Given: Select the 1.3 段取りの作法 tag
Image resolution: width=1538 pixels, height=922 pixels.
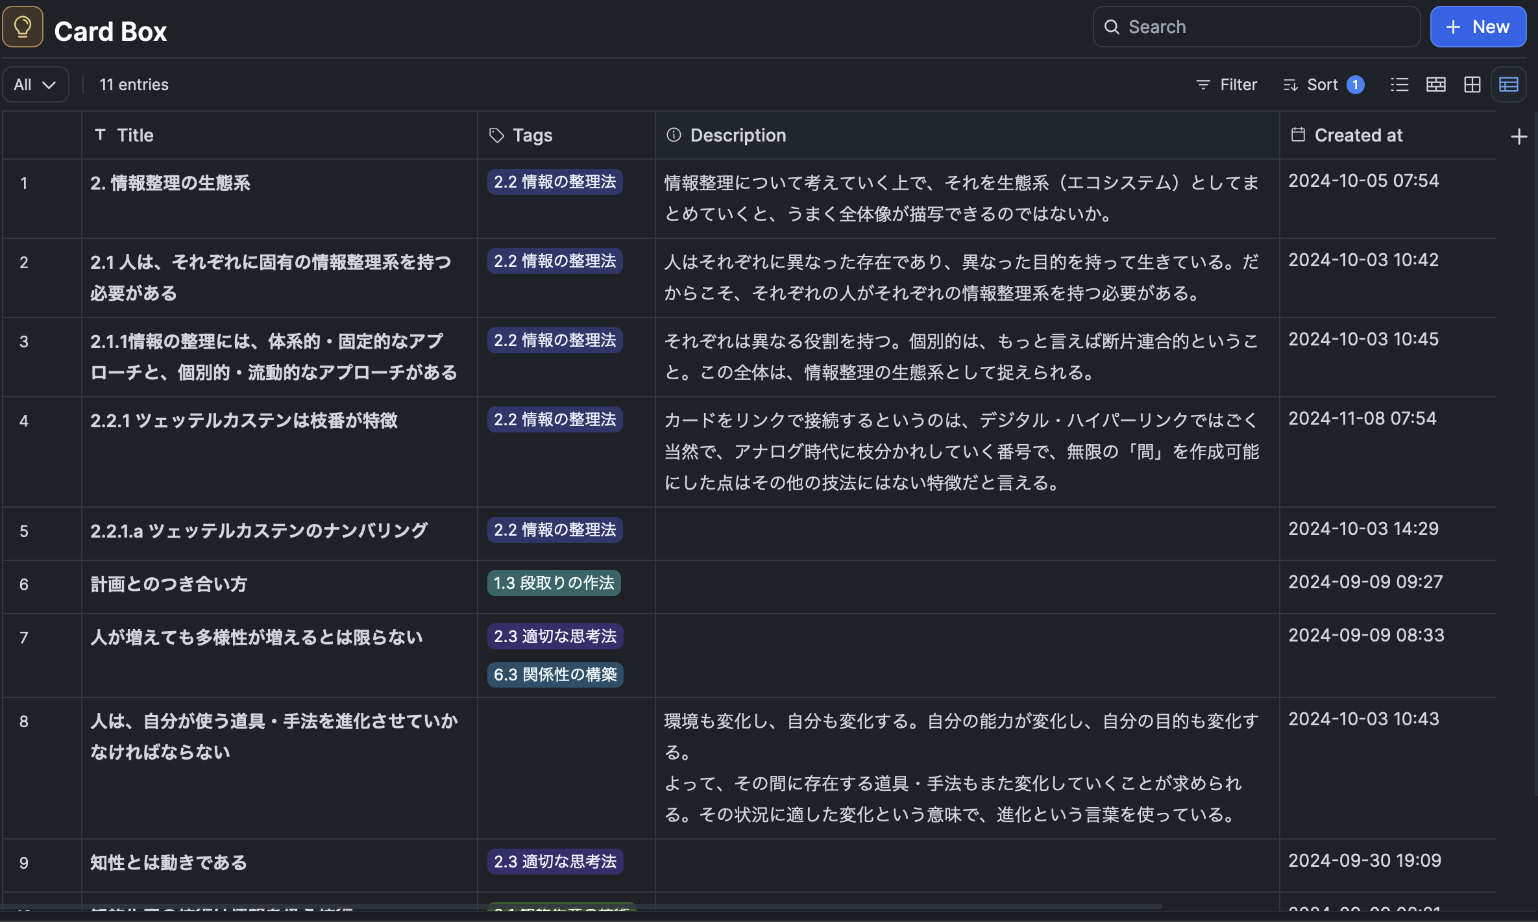Looking at the screenshot, I should [554, 583].
